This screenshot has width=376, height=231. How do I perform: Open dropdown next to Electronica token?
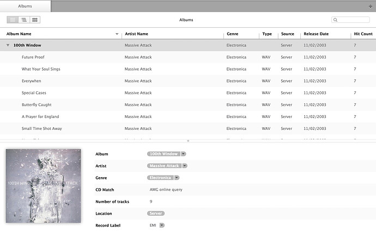click(x=177, y=178)
